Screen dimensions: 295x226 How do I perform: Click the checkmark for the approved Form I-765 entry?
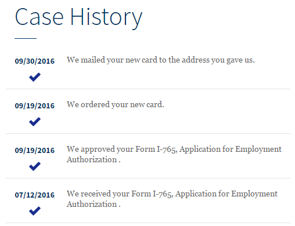coord(35,166)
